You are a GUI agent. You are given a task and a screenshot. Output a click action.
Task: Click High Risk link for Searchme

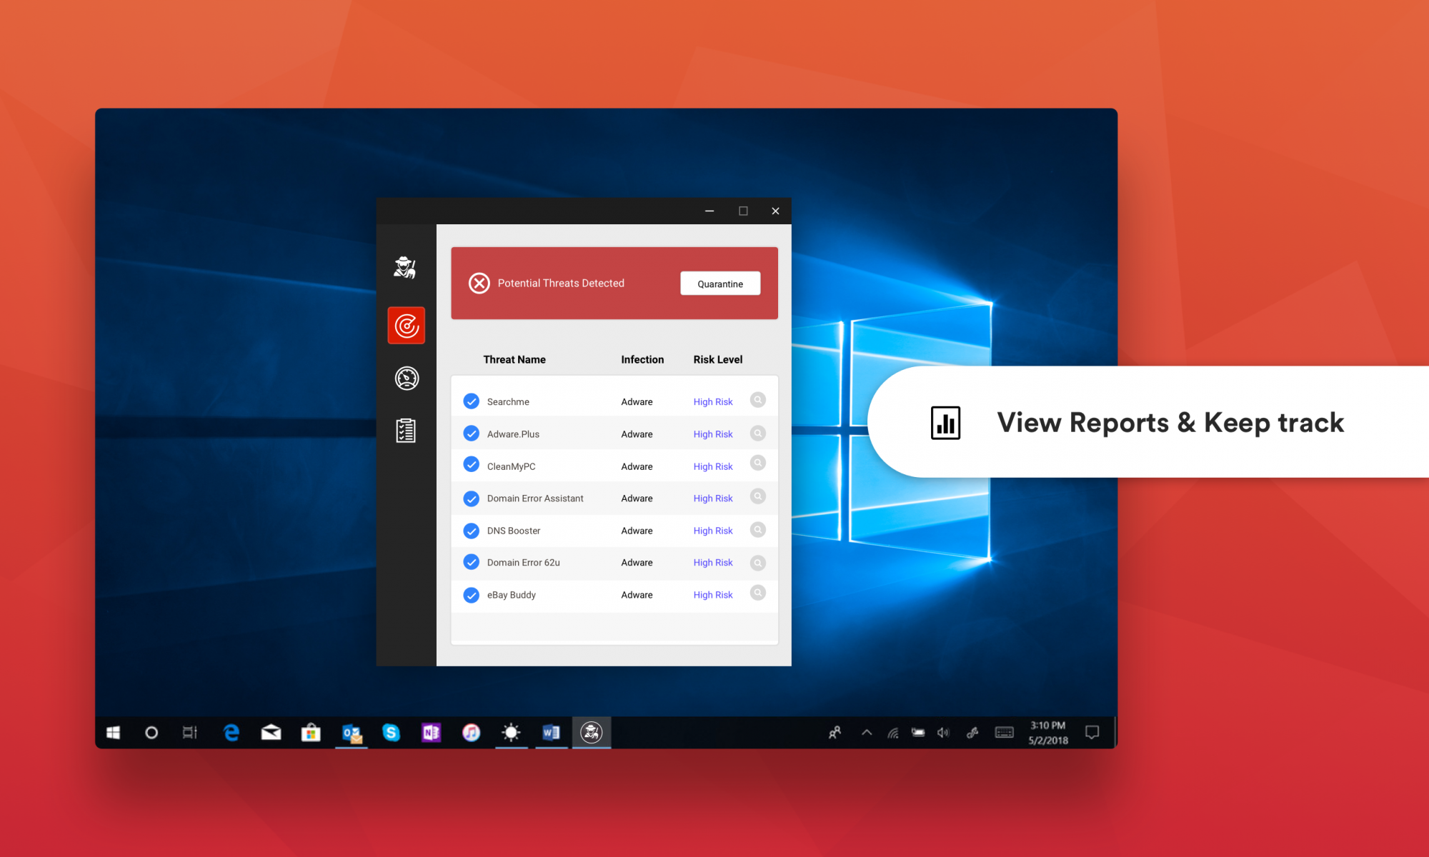713,402
